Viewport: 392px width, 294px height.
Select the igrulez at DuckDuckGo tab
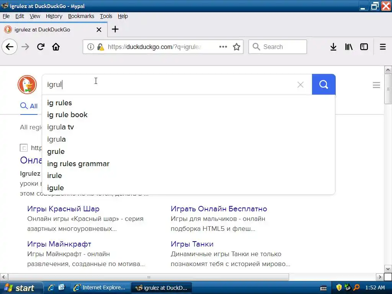point(54,29)
